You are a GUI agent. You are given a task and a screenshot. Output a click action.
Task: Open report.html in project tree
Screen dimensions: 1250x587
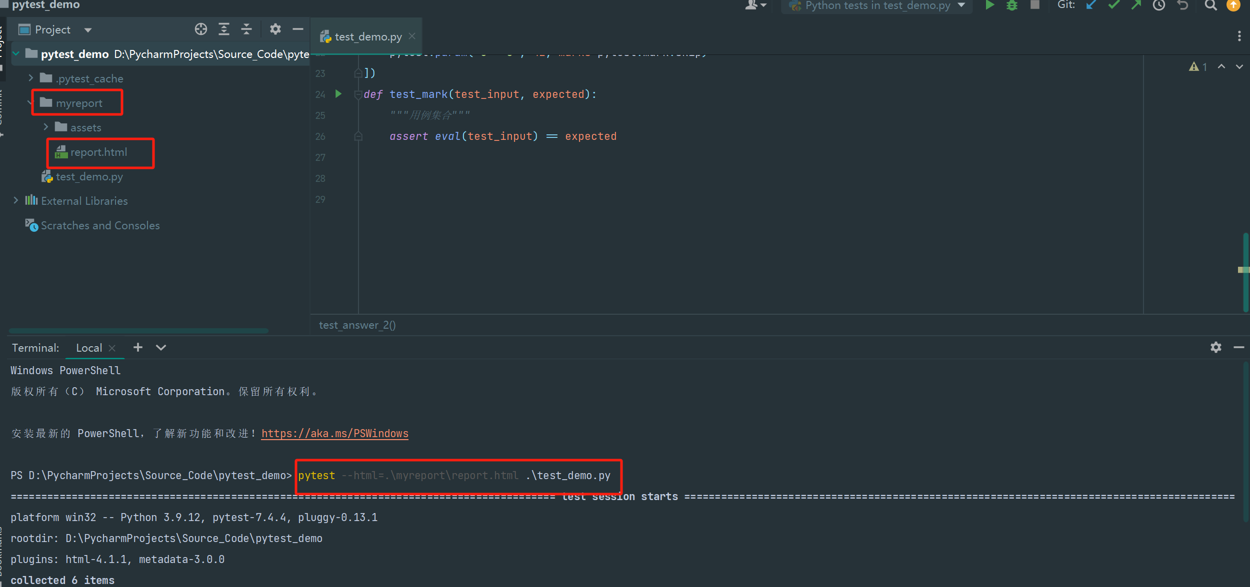coord(98,152)
